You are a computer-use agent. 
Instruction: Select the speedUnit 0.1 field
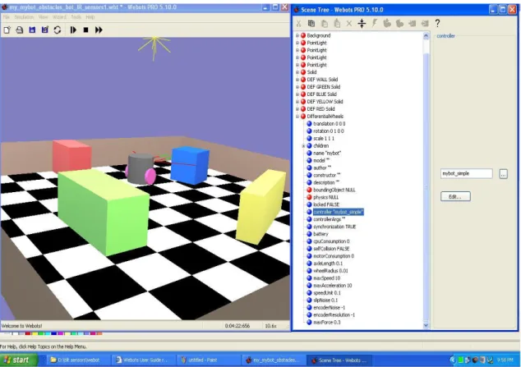coord(326,293)
